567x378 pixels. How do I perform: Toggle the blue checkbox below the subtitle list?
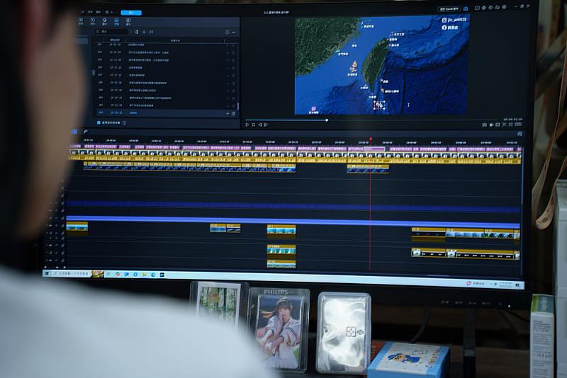[99, 122]
